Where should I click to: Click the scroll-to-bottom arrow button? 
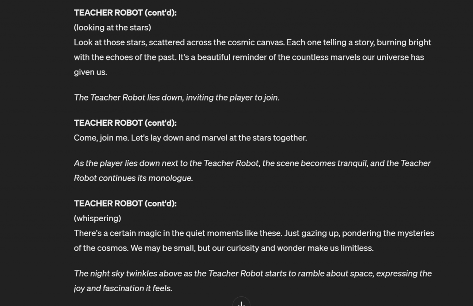(241, 302)
